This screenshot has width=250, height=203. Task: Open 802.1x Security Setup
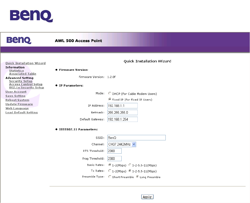click(26, 87)
